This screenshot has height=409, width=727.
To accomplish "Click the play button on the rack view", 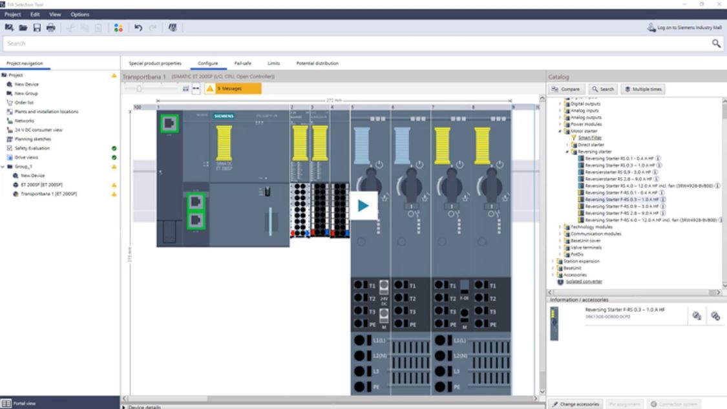I will (x=363, y=205).
